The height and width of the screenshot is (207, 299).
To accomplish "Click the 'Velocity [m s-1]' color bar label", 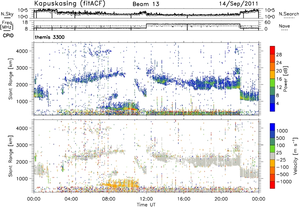I will [295, 156].
